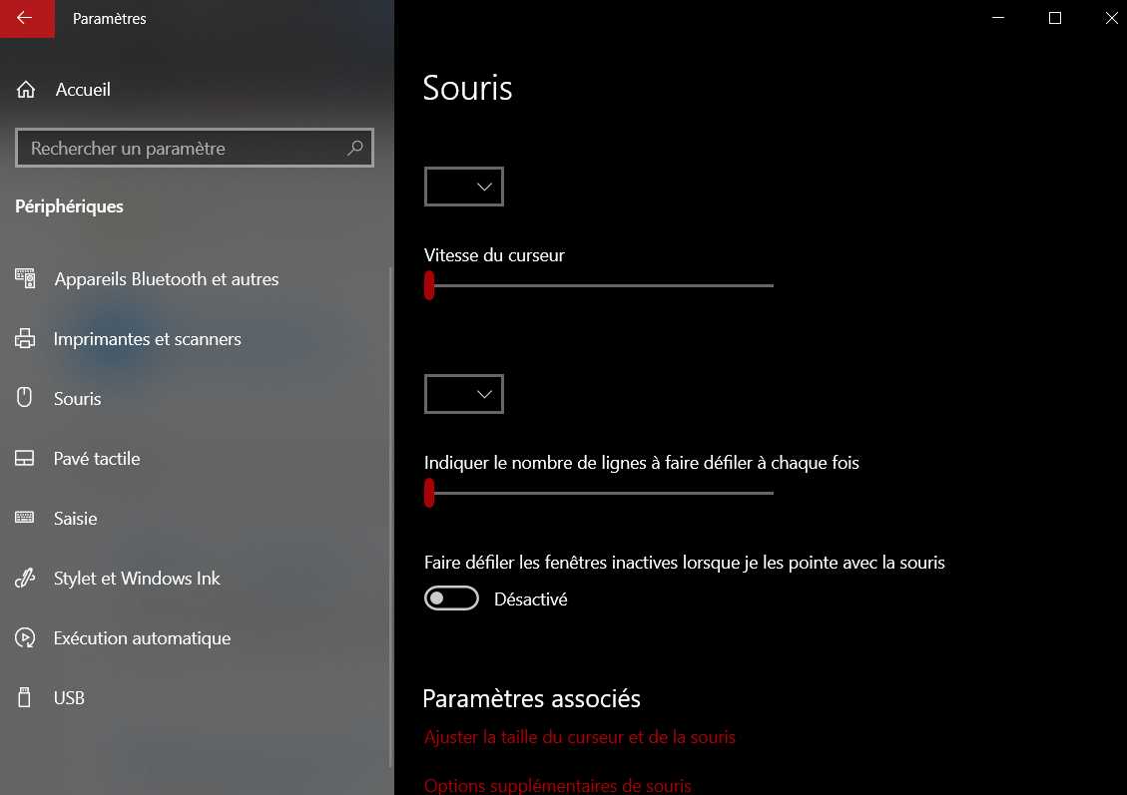Click the Accueil home icon

click(x=26, y=90)
